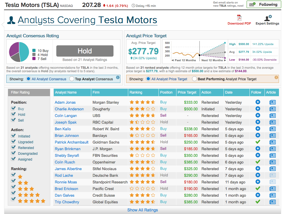Open the article icon for Patrick Archambault
Screen dimensions: 285x214
(273, 142)
